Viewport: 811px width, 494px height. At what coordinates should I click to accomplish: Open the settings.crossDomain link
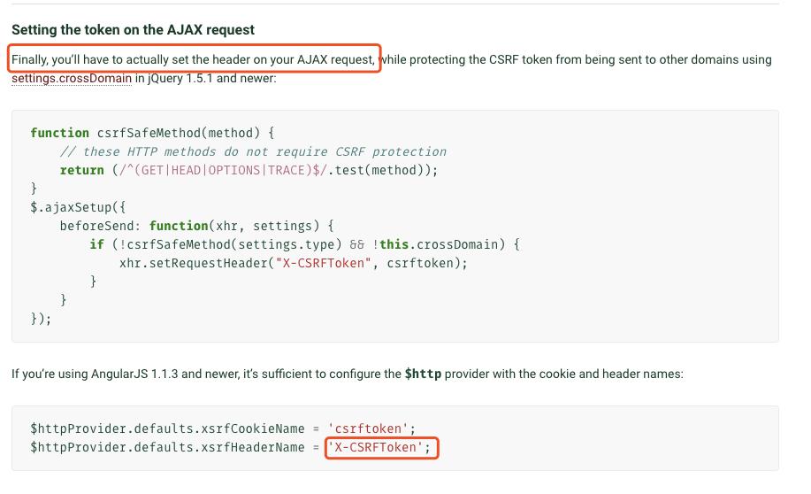coord(72,78)
